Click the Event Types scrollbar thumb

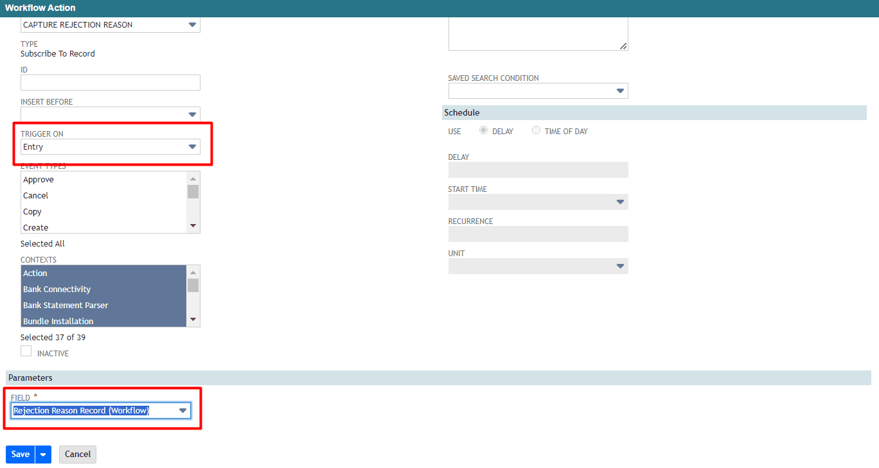(193, 191)
